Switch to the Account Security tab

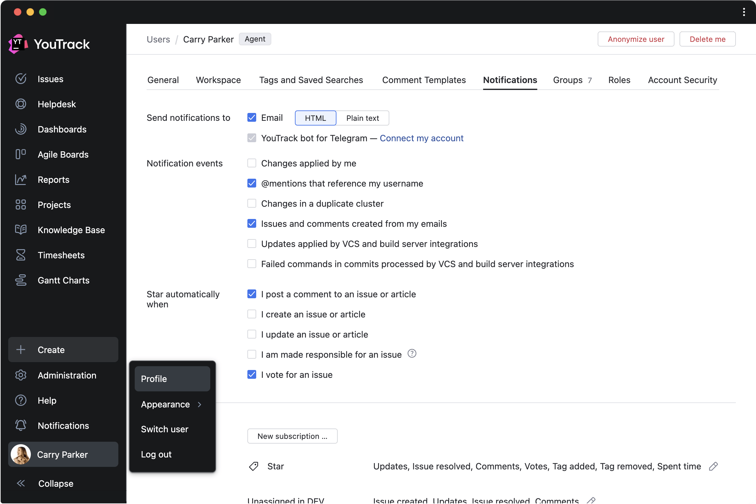pyautogui.click(x=682, y=80)
